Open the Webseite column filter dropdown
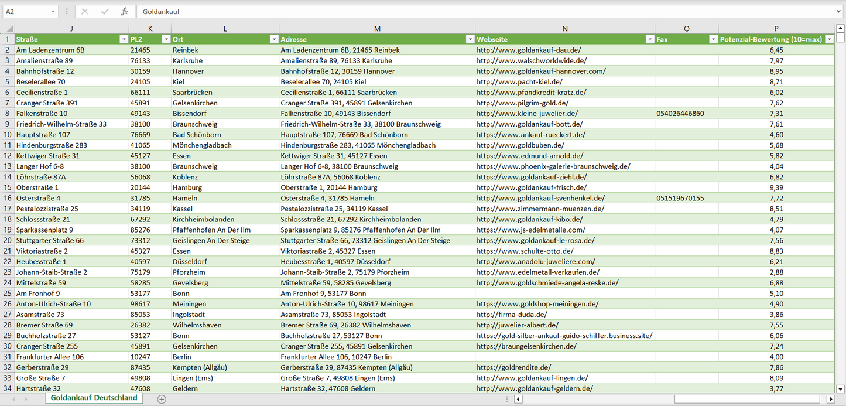This screenshot has width=846, height=406. pos(649,39)
